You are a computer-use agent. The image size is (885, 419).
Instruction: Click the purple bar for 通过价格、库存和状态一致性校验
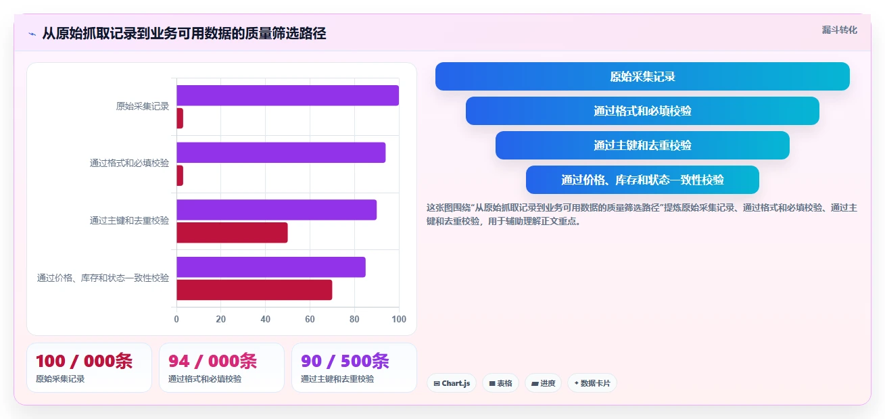(271, 267)
